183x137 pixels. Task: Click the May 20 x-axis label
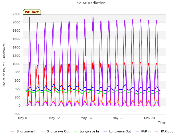pyautogui.click(x=118, y=118)
